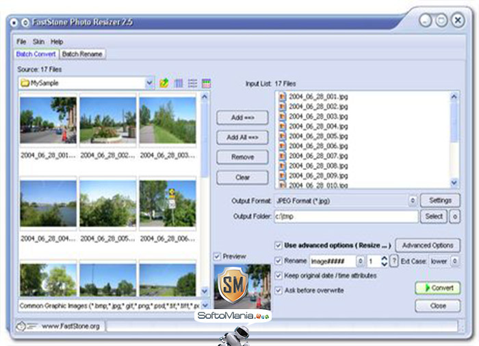Click the folder icon in MySample field

25,83
